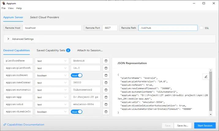Viewport: 219px width, 131px height.
Task: Delete the platformName capability row
Action: [106, 61]
